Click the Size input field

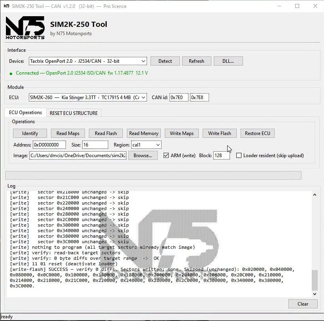point(95,145)
